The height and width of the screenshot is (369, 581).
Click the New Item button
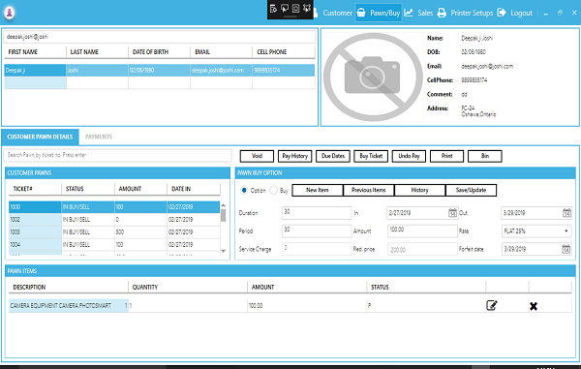point(318,190)
